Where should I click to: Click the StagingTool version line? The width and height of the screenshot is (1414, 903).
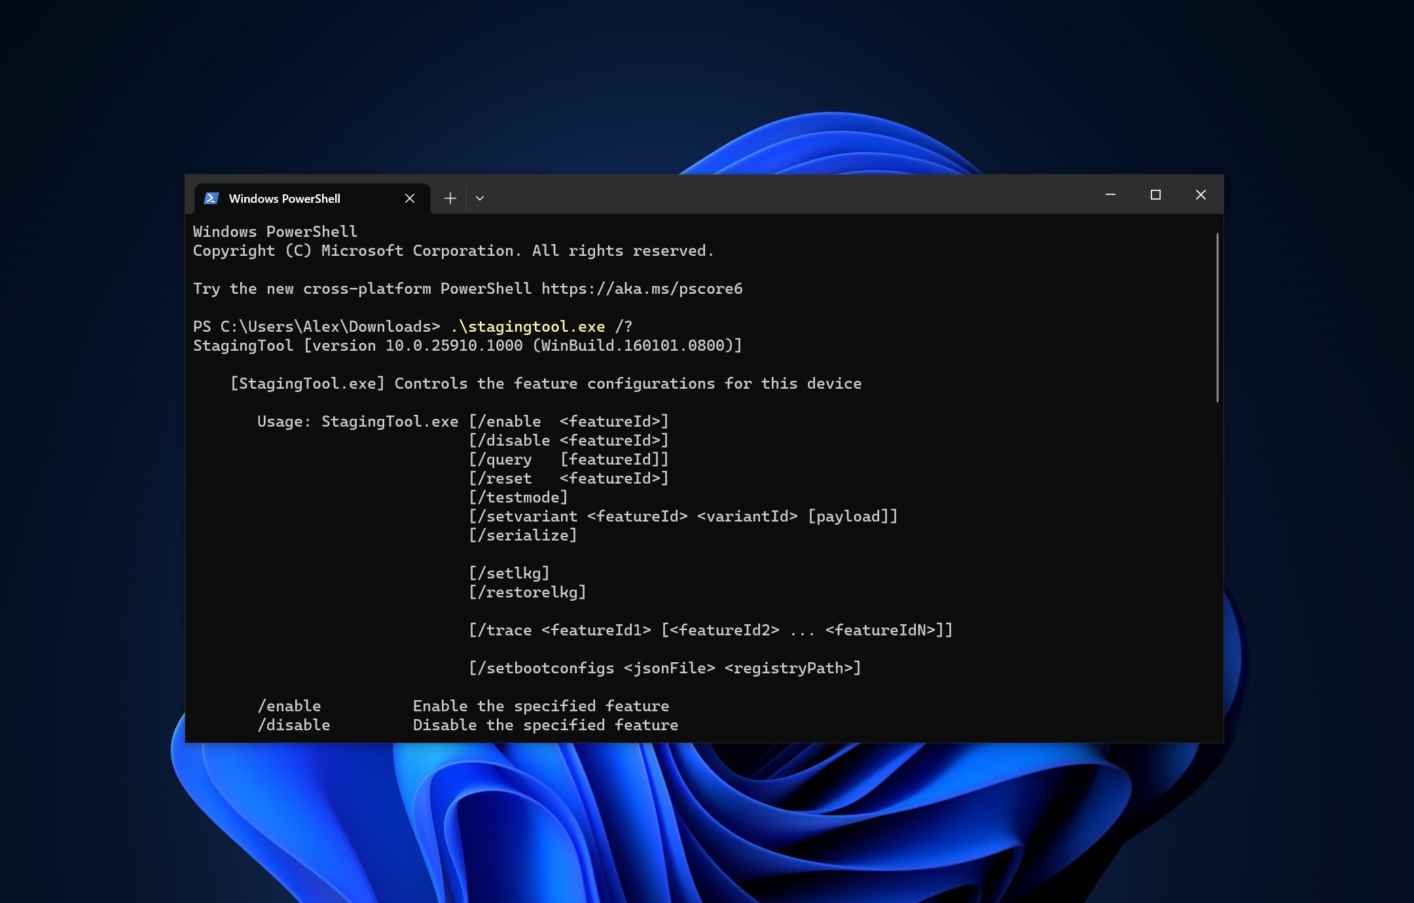pos(467,345)
